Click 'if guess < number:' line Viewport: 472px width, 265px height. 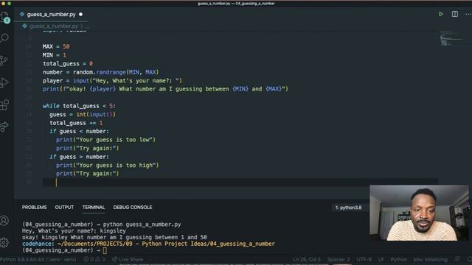(79, 131)
